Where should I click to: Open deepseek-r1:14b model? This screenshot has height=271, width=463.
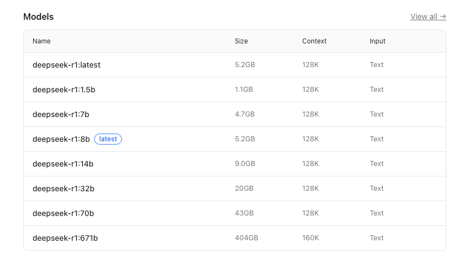(63, 164)
